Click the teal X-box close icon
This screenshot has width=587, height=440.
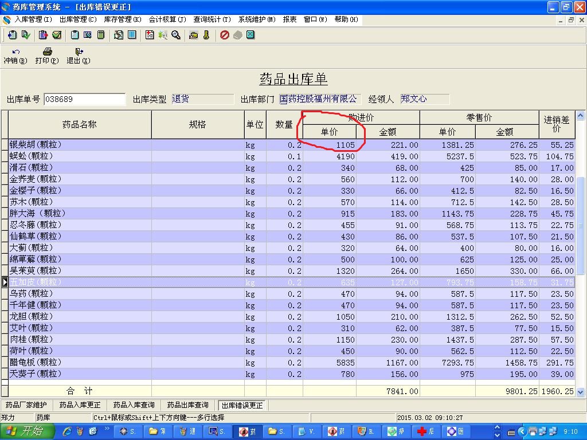click(x=251, y=35)
